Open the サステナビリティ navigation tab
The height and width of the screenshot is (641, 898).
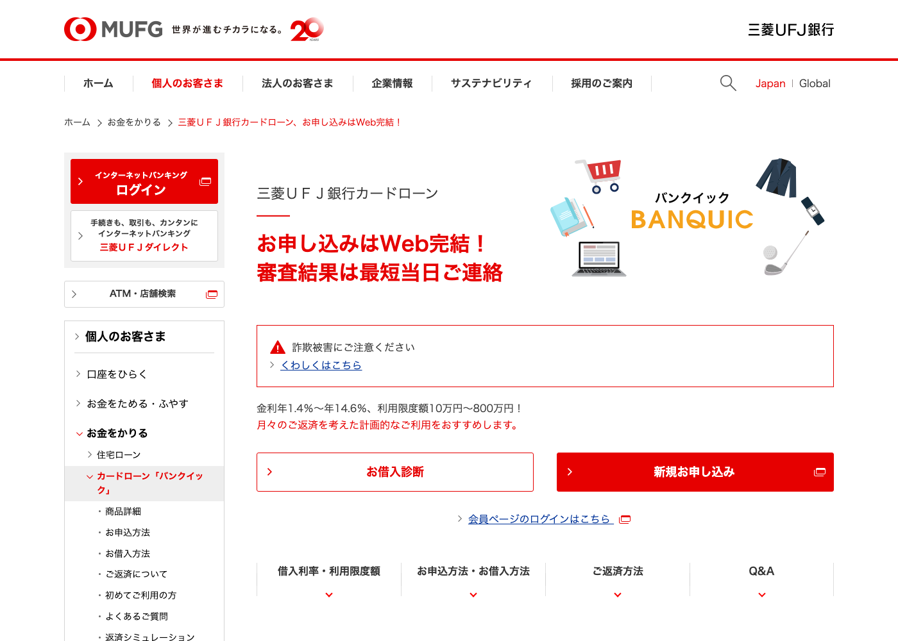pos(491,83)
